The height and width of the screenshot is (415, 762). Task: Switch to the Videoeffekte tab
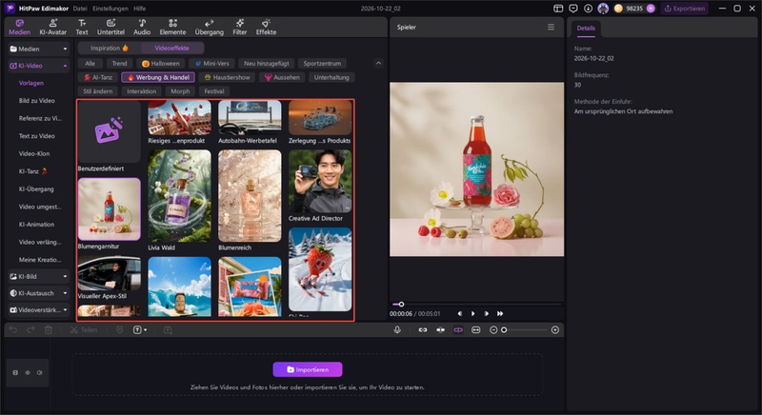click(x=172, y=48)
